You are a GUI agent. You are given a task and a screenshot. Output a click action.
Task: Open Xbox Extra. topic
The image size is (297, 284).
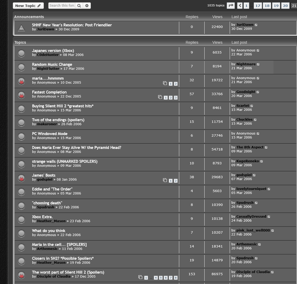42,217
